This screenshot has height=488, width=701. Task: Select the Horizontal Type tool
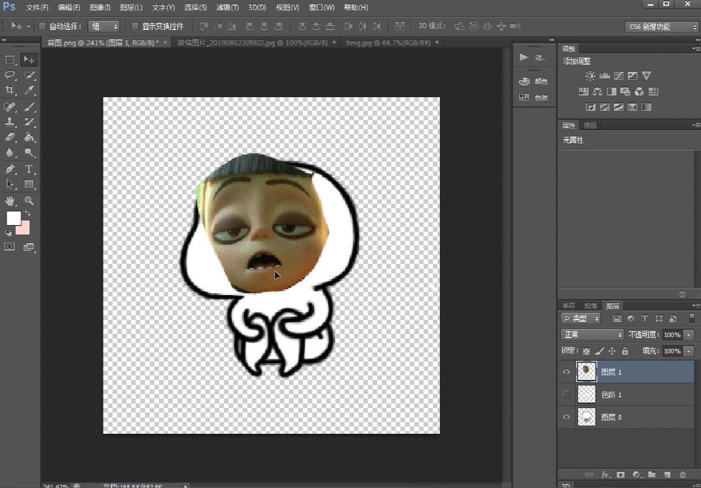(x=29, y=169)
